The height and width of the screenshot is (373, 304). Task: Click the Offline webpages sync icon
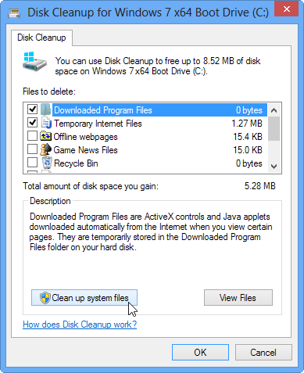pyautogui.click(x=45, y=136)
